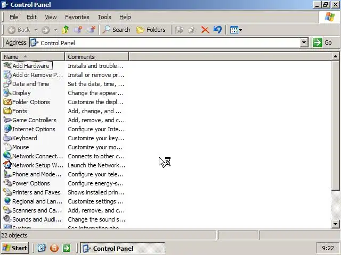Click 'Change the sound s…' comment text
The height and width of the screenshot is (255, 341).
click(x=96, y=219)
